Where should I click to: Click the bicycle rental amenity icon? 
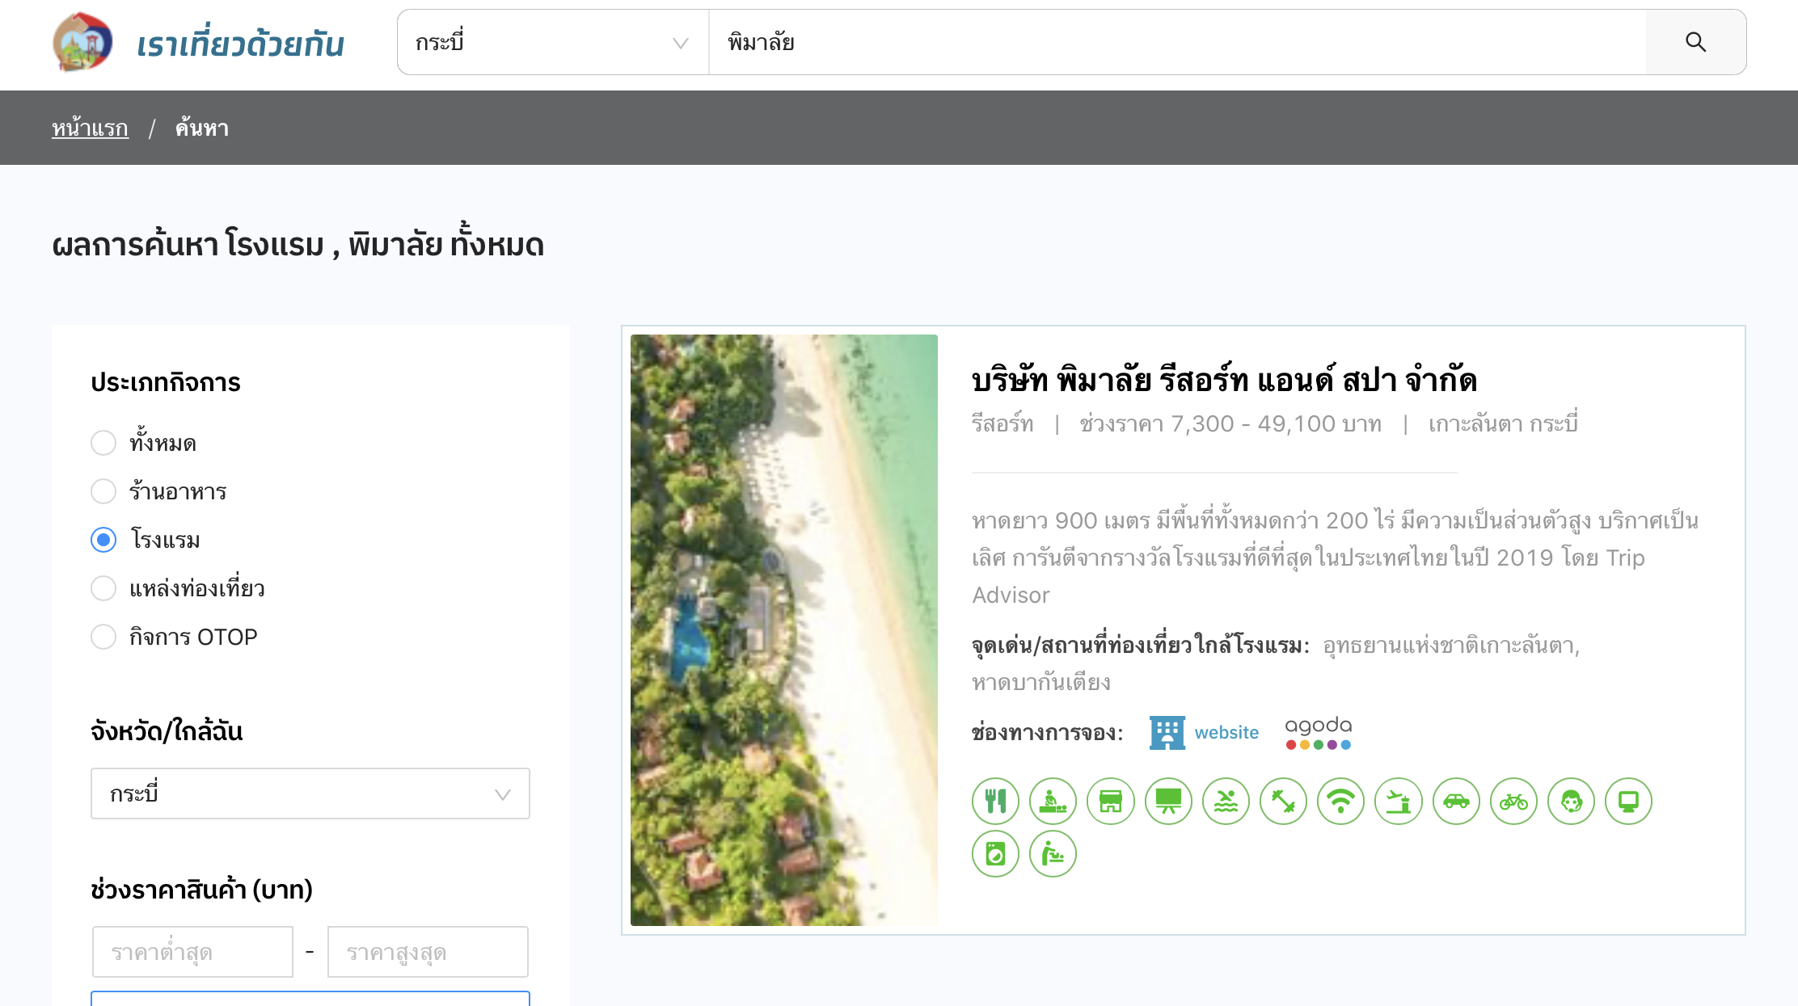click(1513, 801)
